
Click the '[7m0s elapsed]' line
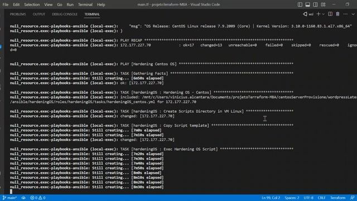pyautogui.click(x=85, y=130)
